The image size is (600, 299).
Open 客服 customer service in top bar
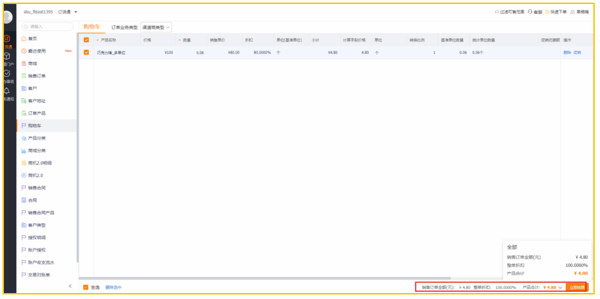coord(535,12)
